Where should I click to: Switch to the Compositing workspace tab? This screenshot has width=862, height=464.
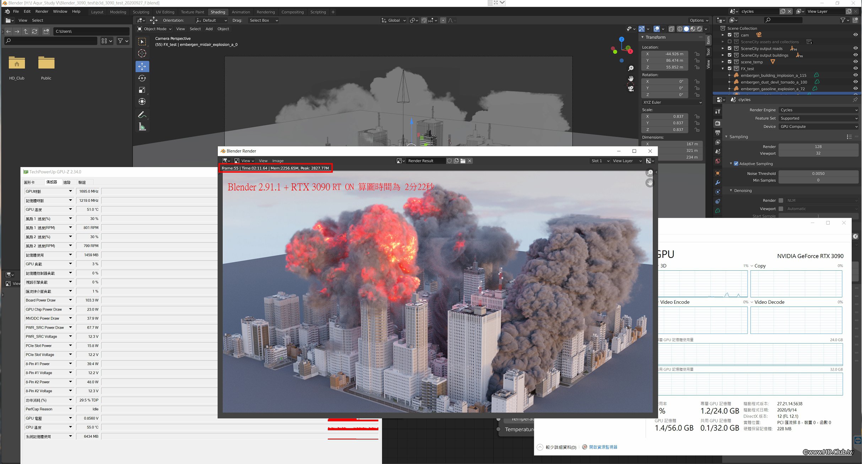292,12
